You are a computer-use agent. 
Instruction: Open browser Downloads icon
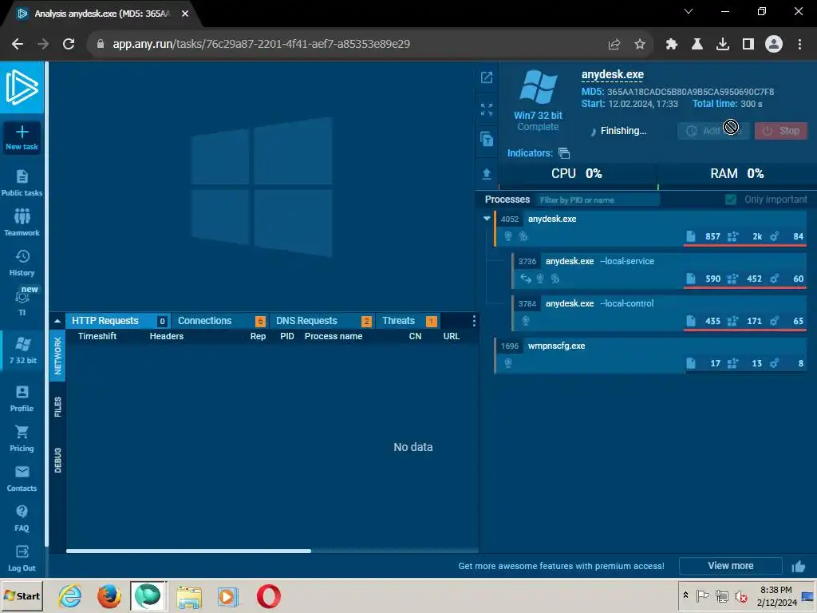(x=723, y=45)
